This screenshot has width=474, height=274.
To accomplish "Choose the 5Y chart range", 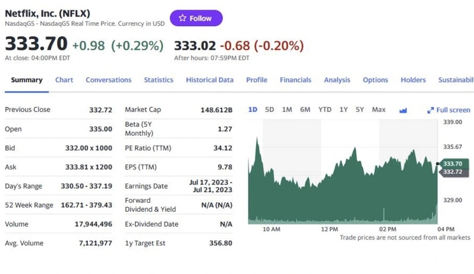I will pos(359,109).
